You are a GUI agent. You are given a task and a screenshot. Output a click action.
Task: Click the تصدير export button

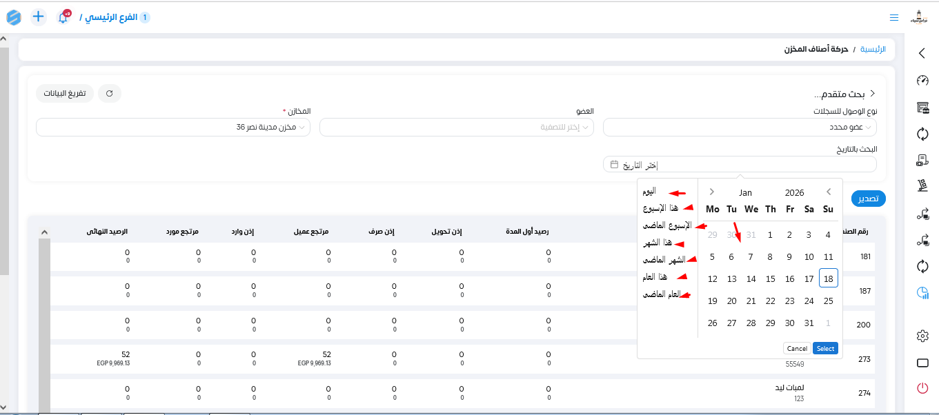pos(869,199)
